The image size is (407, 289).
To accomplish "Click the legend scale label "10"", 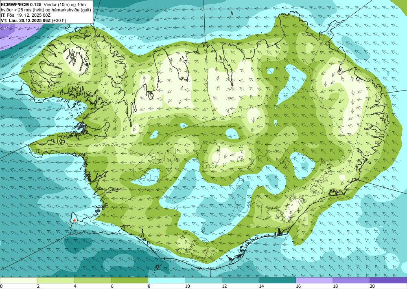I will click(x=187, y=287).
